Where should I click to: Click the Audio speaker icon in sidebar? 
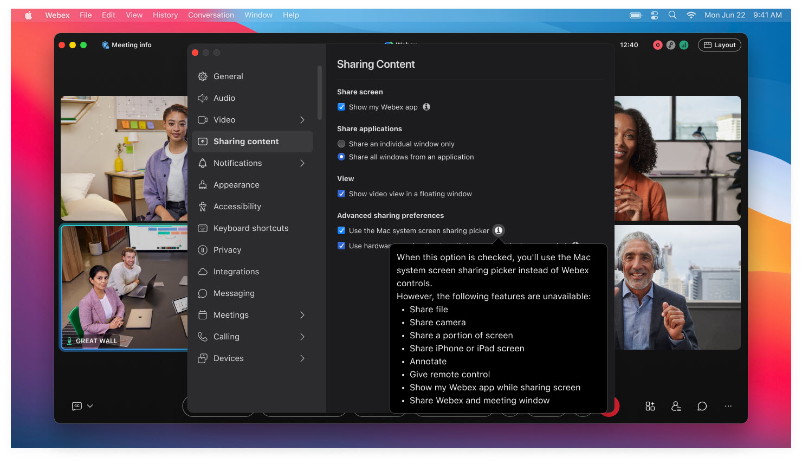[x=203, y=98]
